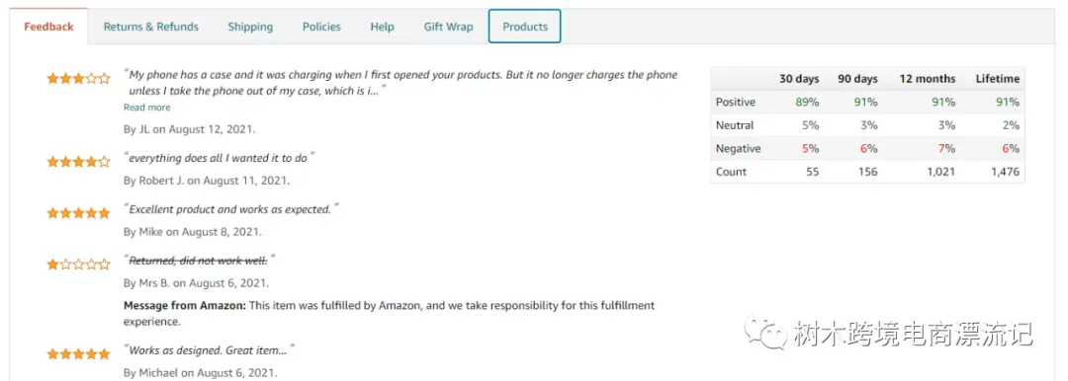1068x381 pixels.
Task: Open the Feedback tab
Action: (48, 27)
